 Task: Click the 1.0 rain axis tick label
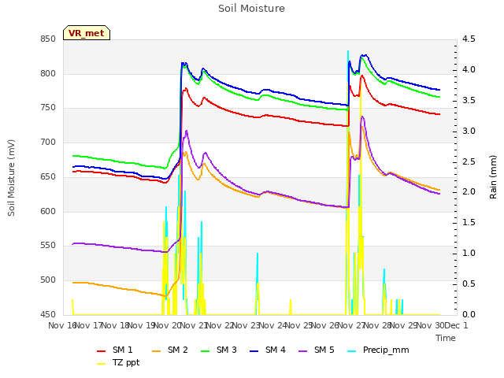click(x=469, y=254)
